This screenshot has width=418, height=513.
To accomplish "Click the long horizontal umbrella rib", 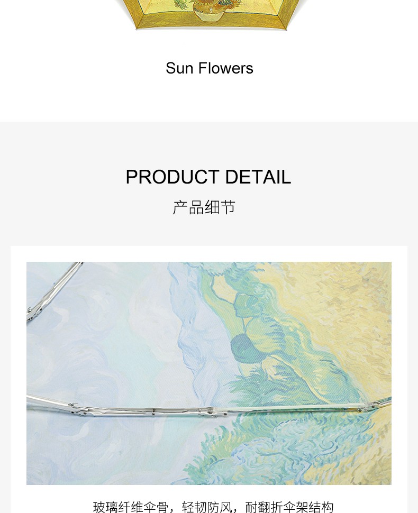I will pyautogui.click(x=209, y=407).
